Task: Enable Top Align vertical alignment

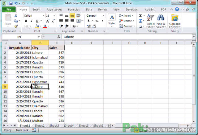Action: (61, 16)
